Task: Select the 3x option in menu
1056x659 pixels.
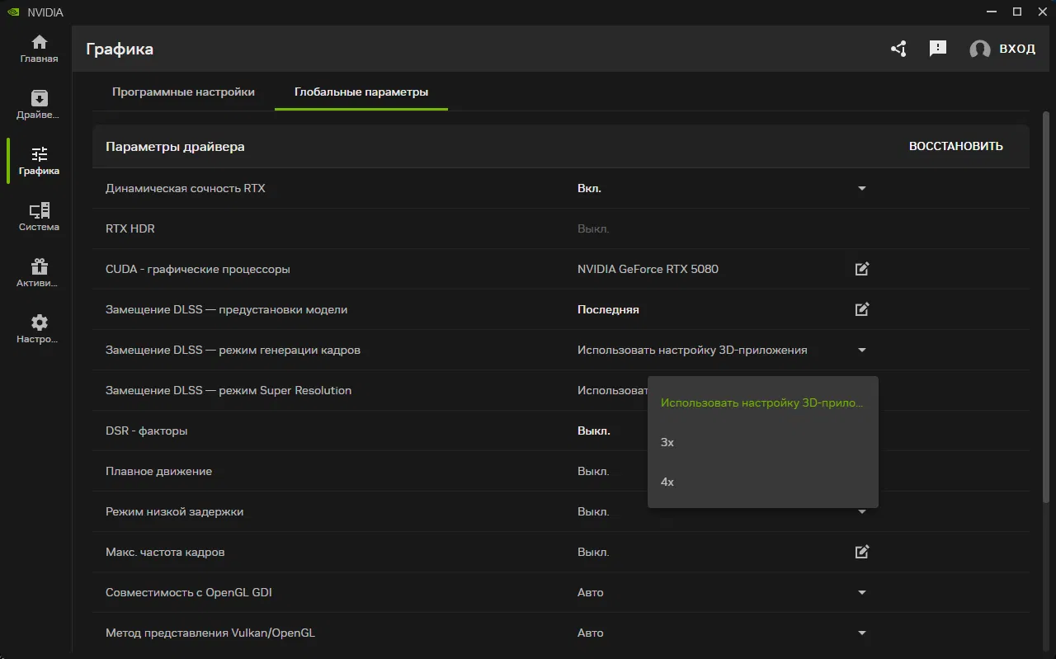Action: click(x=667, y=443)
